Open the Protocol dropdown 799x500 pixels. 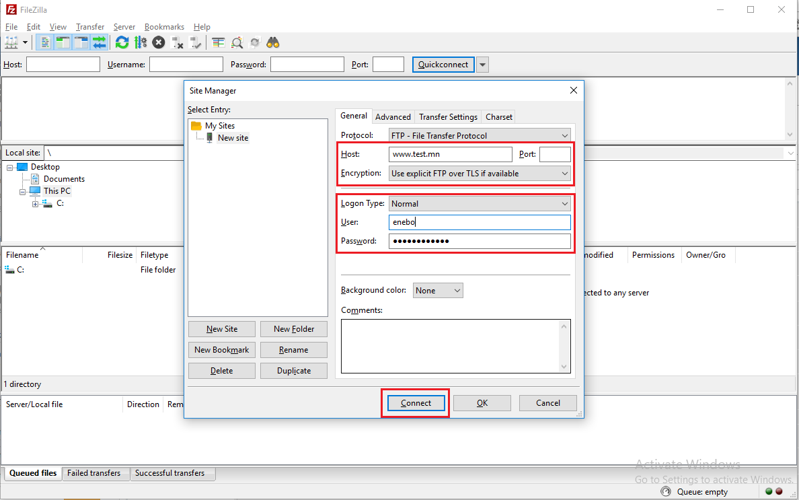(480, 135)
